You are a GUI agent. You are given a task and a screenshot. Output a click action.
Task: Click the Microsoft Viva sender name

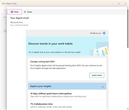tap(16, 22)
